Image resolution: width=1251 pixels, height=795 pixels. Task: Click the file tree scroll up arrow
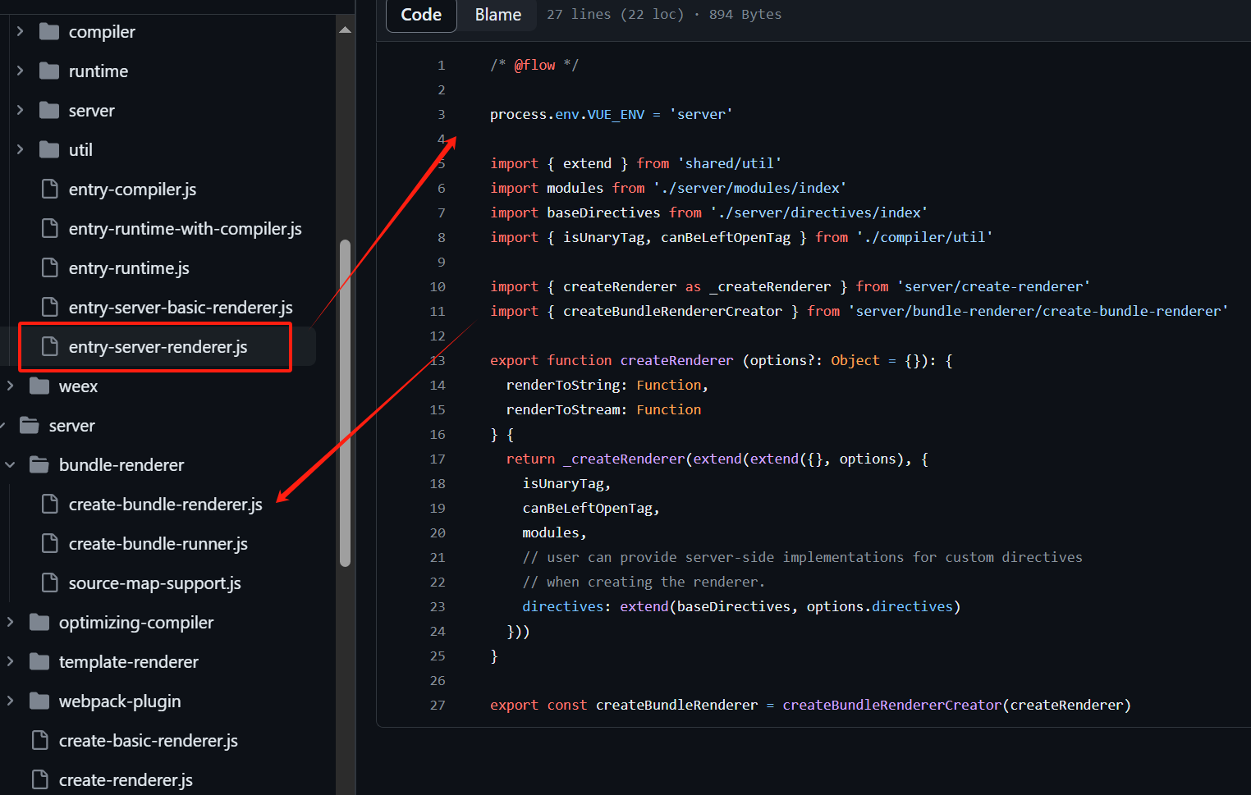click(x=346, y=30)
